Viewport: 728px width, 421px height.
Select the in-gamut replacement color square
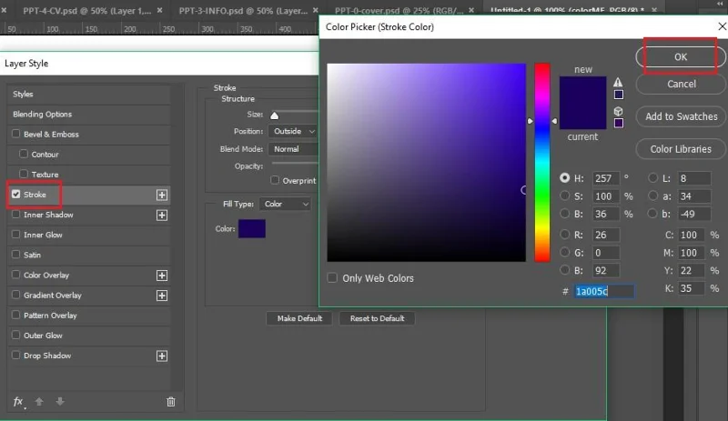click(x=619, y=95)
